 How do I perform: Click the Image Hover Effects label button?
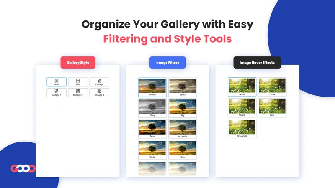click(x=257, y=62)
